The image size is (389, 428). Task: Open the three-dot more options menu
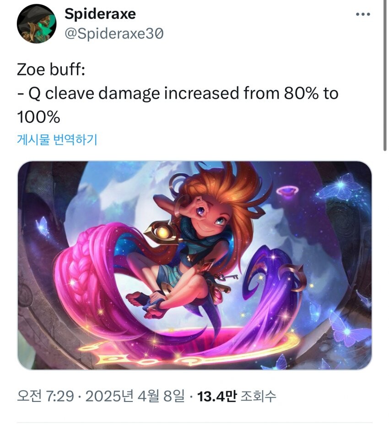(363, 14)
